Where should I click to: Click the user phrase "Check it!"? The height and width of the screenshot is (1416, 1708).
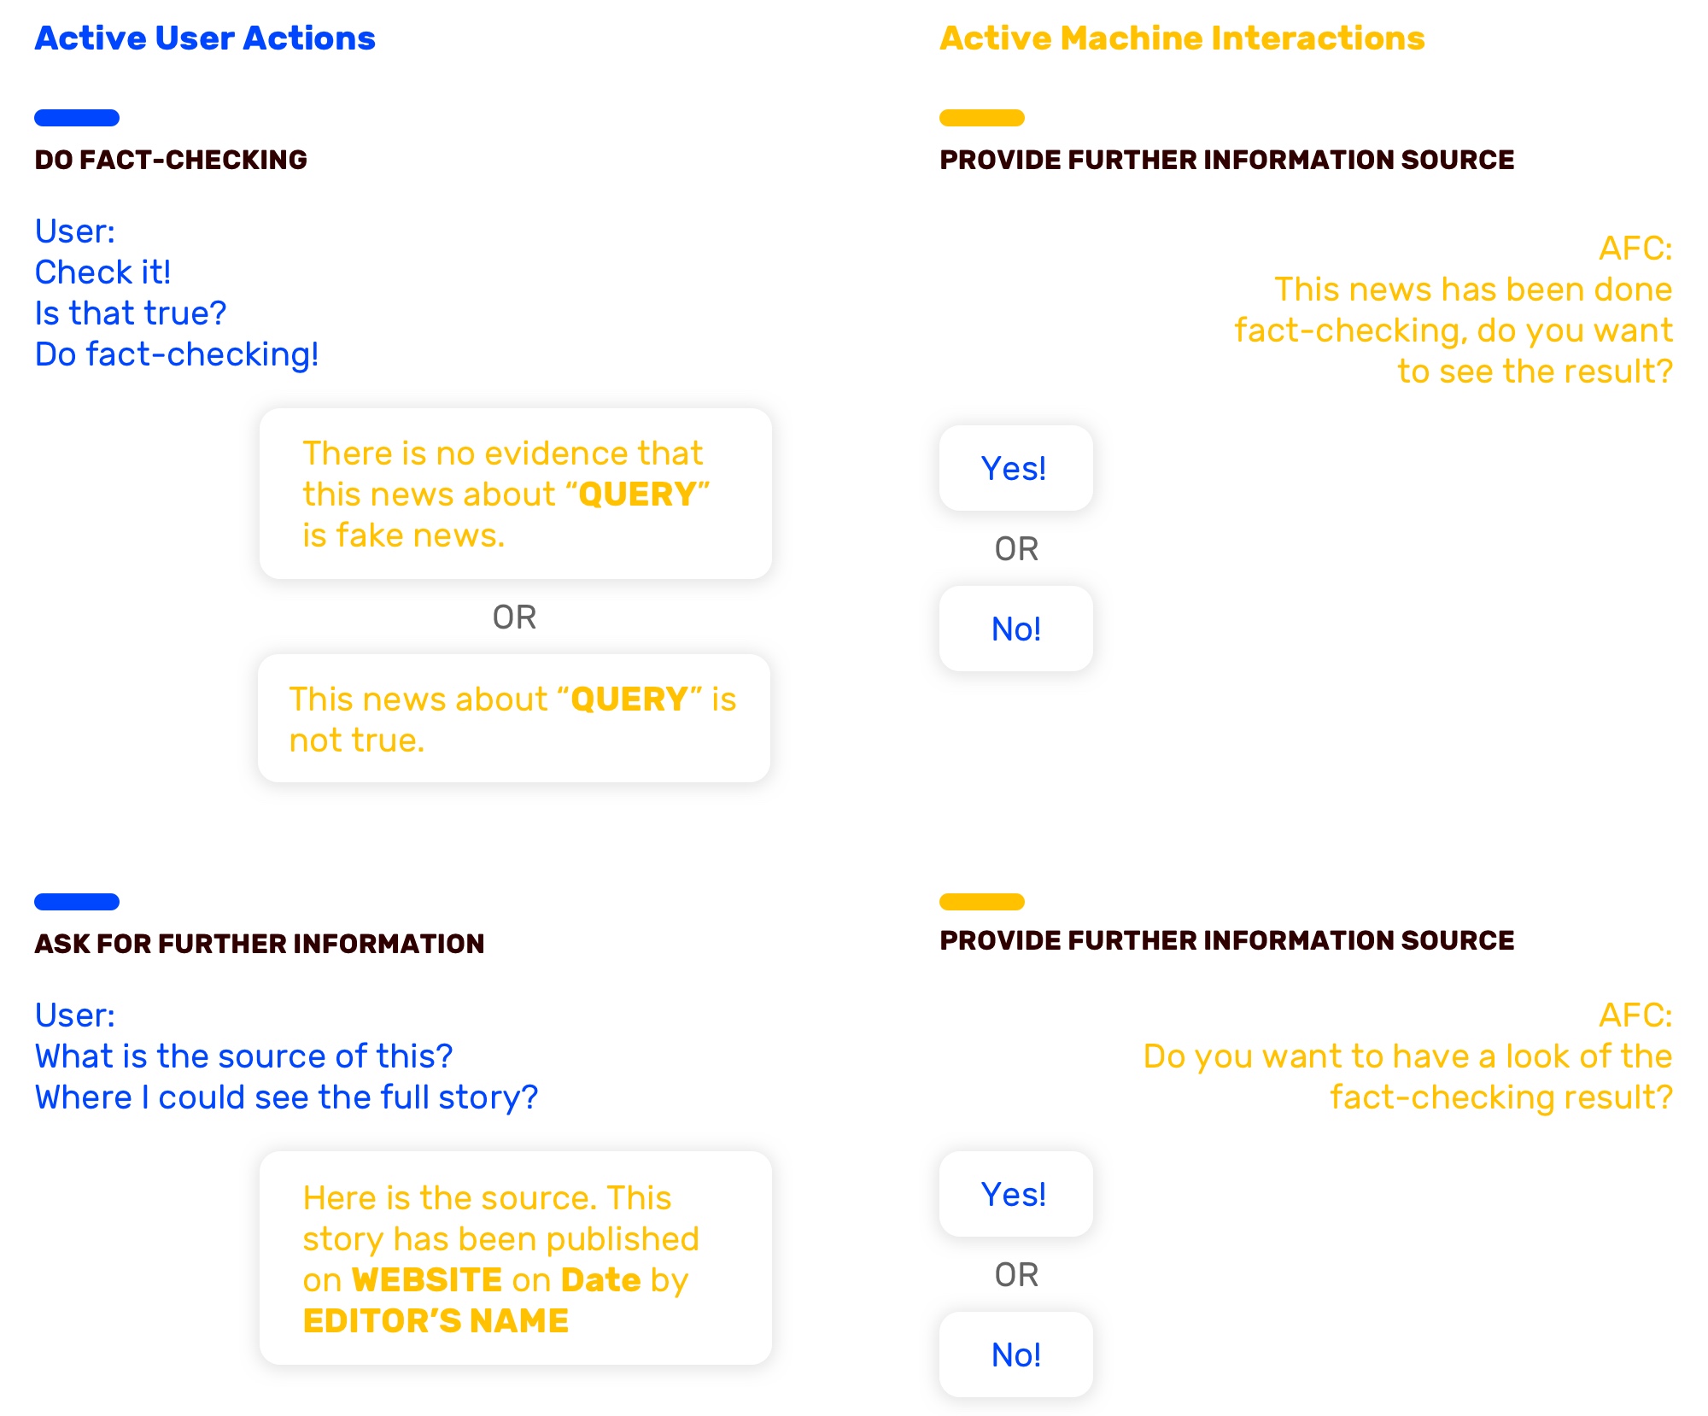pyautogui.click(x=102, y=272)
